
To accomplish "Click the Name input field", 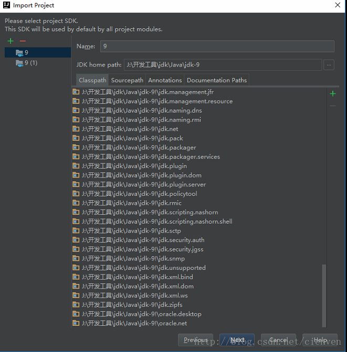I will (217, 46).
